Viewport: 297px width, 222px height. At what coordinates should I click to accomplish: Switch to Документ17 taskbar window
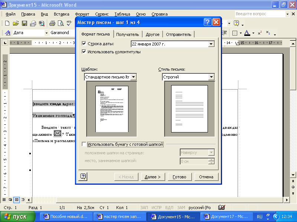pos(226,216)
